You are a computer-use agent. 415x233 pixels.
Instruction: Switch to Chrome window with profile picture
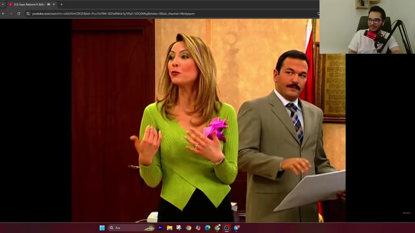tap(217, 228)
